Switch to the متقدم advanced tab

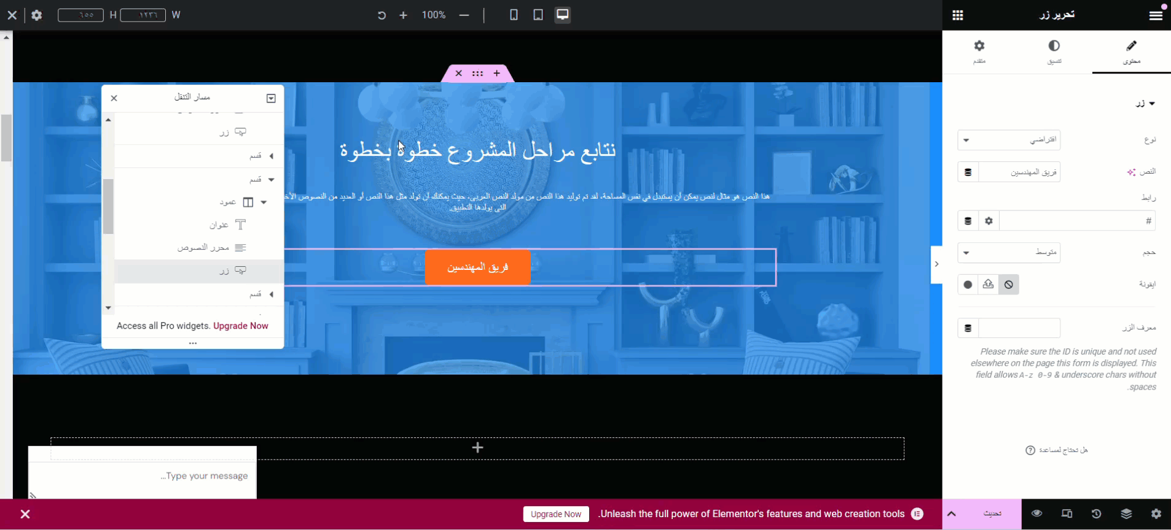coord(979,52)
